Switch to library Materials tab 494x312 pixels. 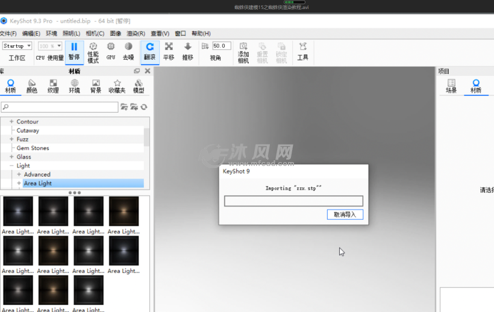coord(10,86)
